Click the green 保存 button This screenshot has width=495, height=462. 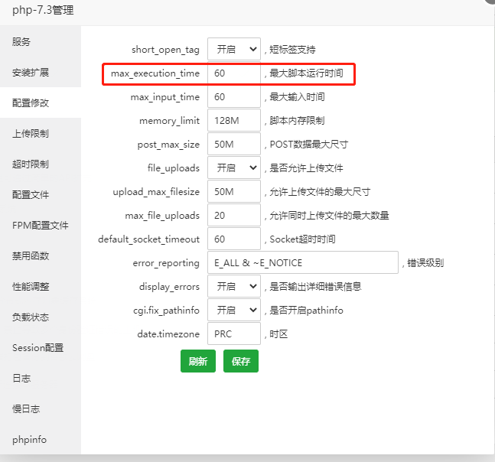pos(241,361)
